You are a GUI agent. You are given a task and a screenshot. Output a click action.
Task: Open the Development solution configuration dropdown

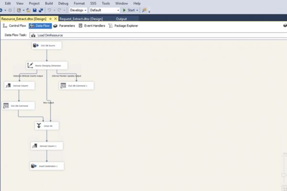(78, 10)
